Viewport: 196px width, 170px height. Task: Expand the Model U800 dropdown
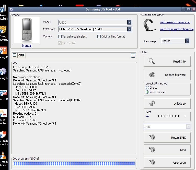coord(129,22)
